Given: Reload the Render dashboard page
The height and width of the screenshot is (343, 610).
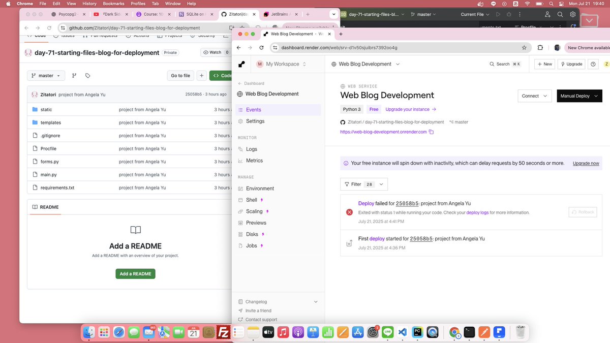Looking at the screenshot, I should pyautogui.click(x=261, y=48).
